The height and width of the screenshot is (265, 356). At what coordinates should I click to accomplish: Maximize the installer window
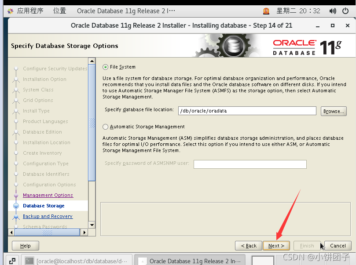click(x=333, y=25)
